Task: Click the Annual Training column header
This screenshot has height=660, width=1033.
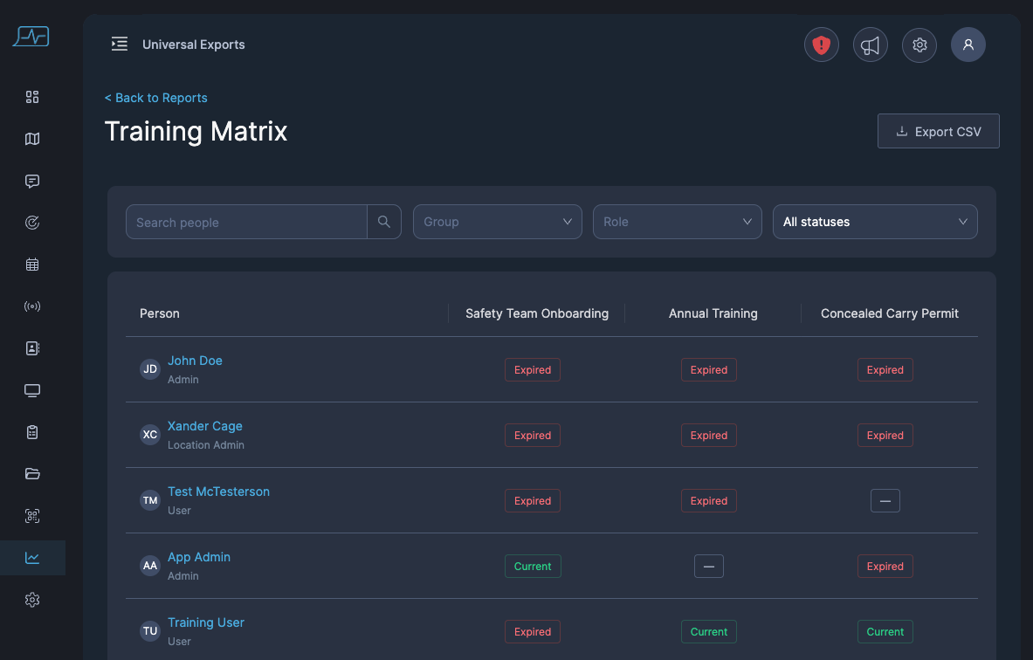Action: coord(713,313)
